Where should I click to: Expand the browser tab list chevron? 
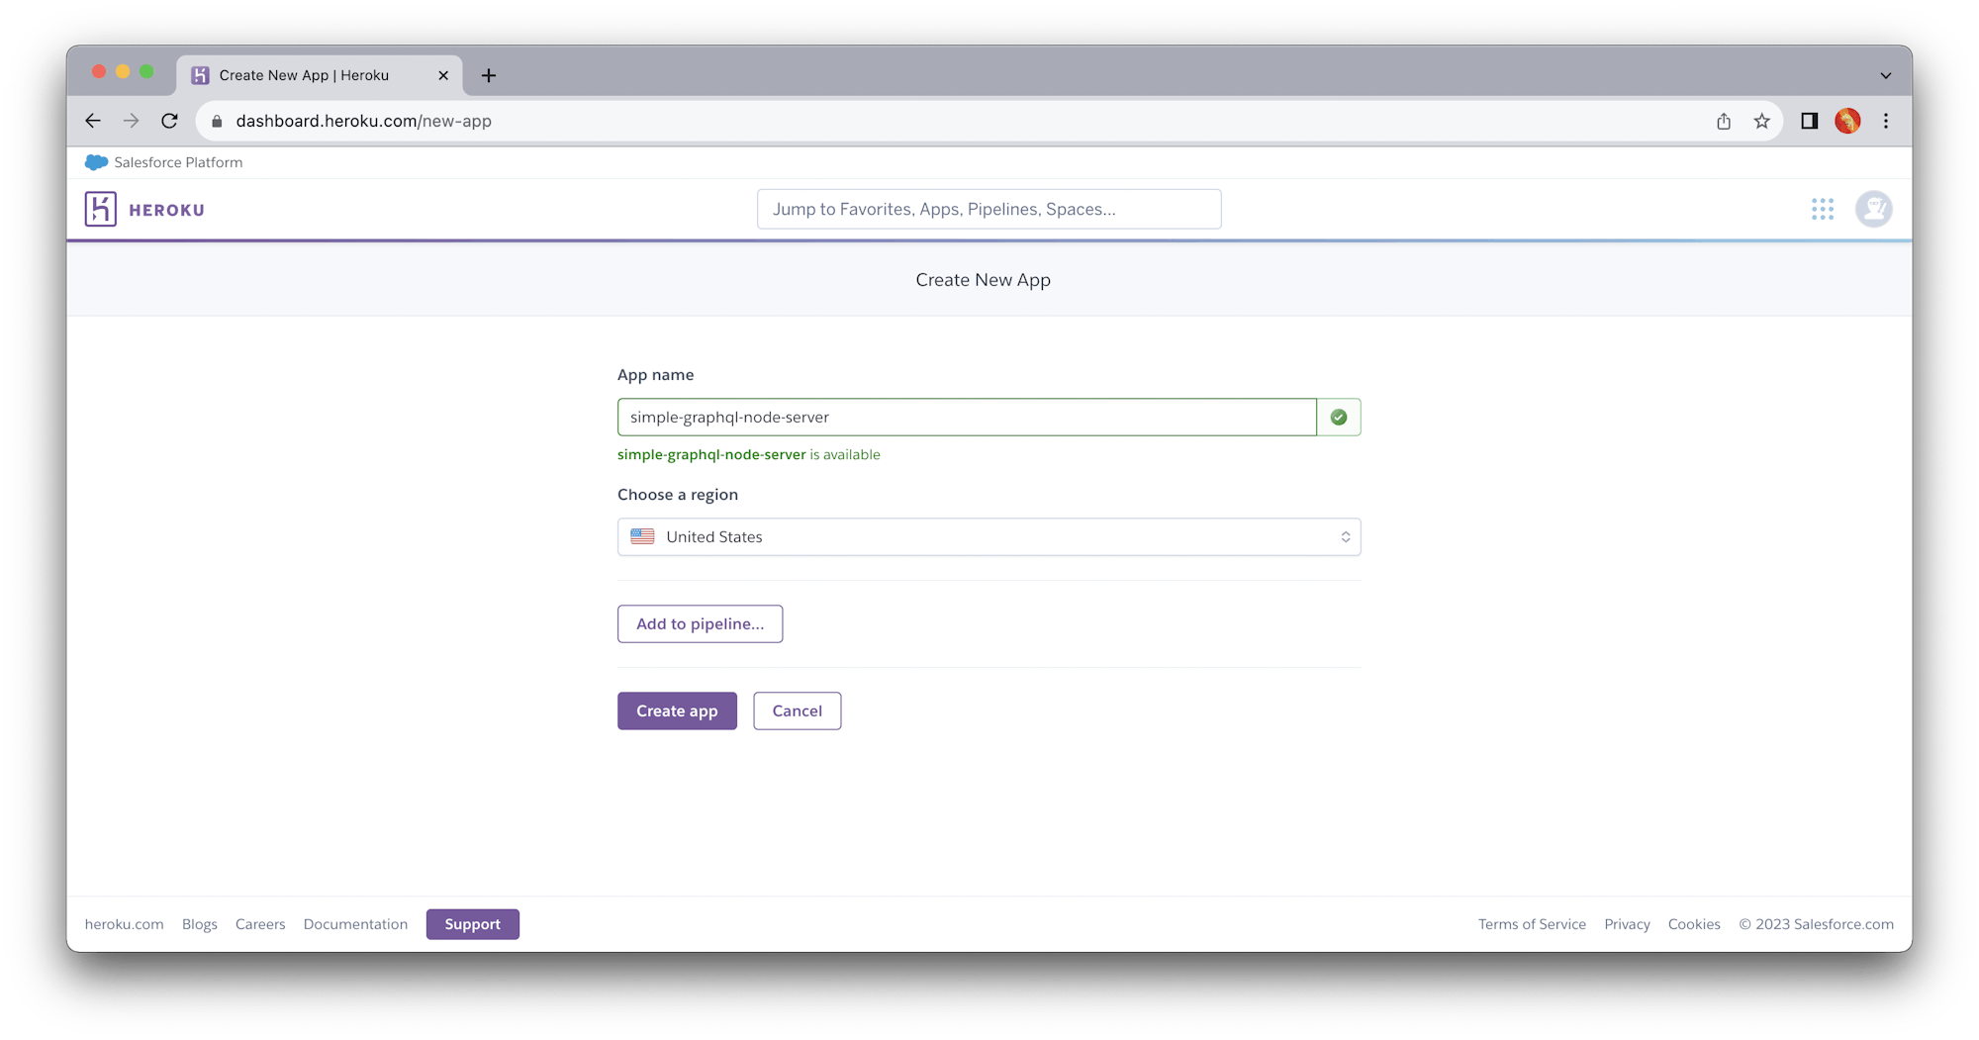[1883, 74]
